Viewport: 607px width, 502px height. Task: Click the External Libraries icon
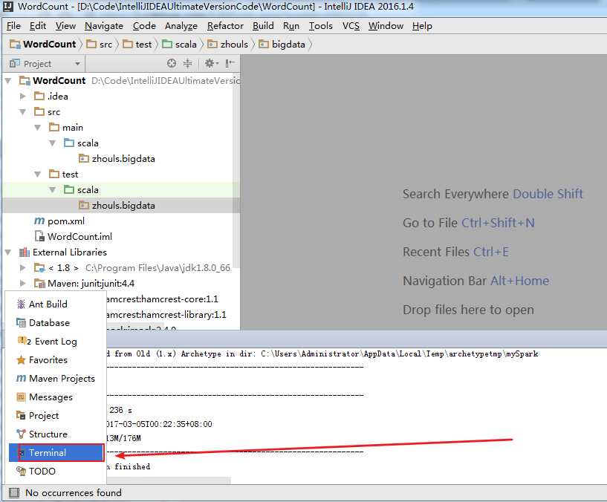click(24, 252)
